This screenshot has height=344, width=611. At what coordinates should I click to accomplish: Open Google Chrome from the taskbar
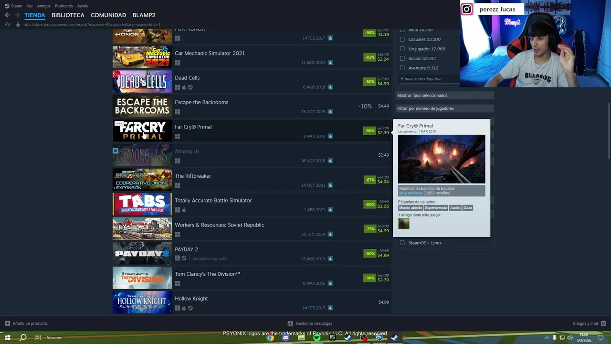tap(270, 338)
